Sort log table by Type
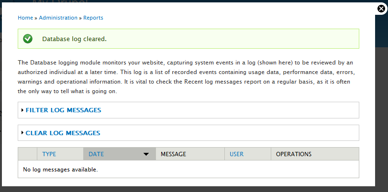This screenshot has height=192, width=388. [x=49, y=154]
